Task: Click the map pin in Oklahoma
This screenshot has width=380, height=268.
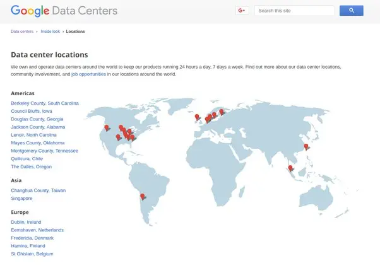Action: [118, 137]
